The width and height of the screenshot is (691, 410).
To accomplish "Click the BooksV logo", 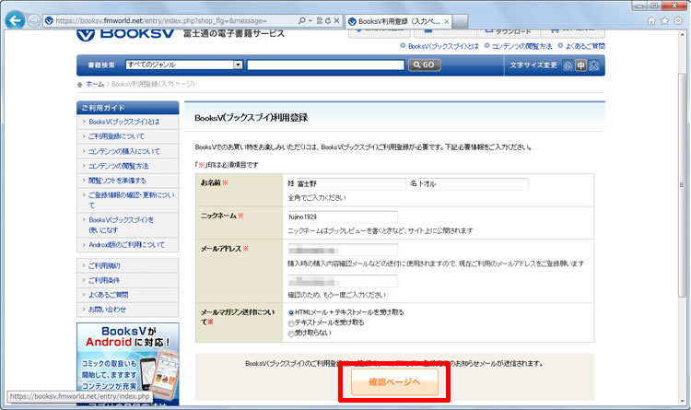I will pyautogui.click(x=125, y=34).
